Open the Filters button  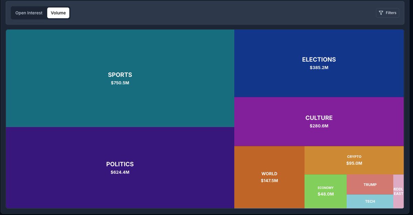pos(388,13)
